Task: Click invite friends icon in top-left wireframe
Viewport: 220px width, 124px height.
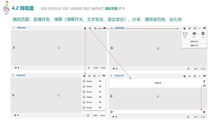Action: tap(85, 28)
